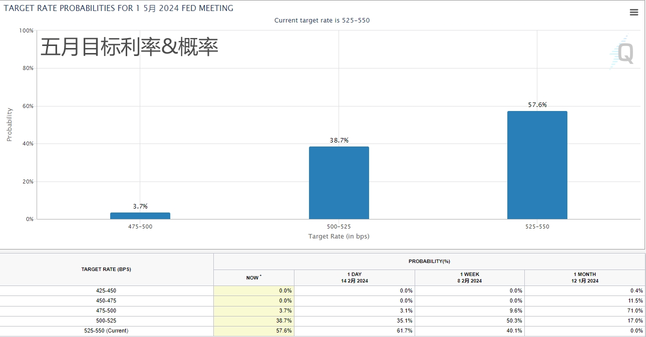Click the vertical 'Probability' axis title
Screen dimensions: 646x337
pyautogui.click(x=9, y=124)
